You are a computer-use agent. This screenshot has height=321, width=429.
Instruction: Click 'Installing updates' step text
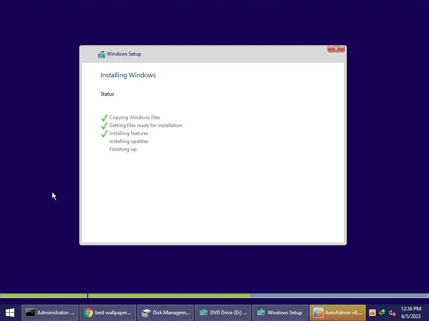pyautogui.click(x=129, y=141)
